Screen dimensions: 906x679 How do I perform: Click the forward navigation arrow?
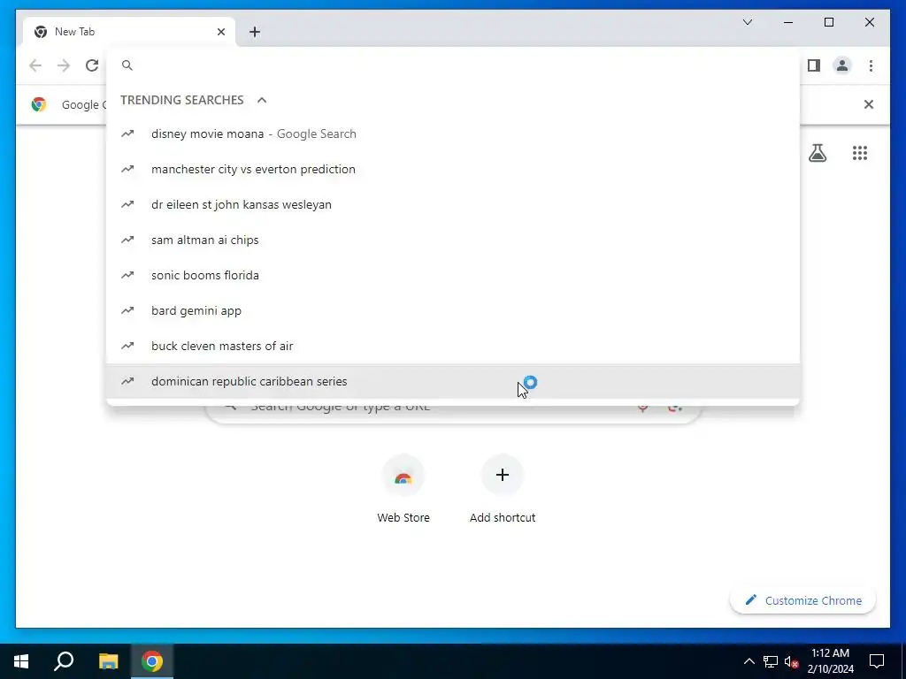(x=64, y=65)
